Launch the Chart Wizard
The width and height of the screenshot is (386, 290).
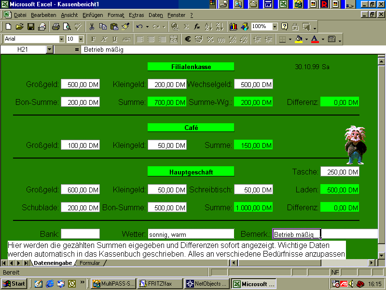pyautogui.click(x=233, y=27)
